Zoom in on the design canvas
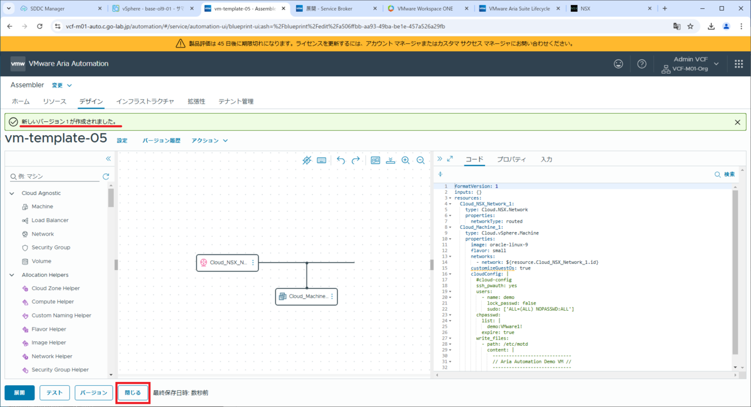The width and height of the screenshot is (751, 407). coord(406,161)
